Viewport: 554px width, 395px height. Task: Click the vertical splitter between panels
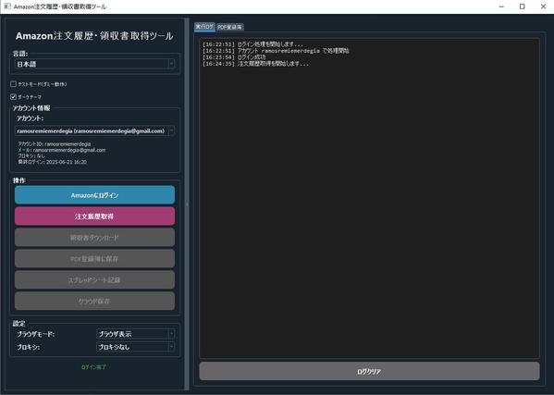point(187,204)
